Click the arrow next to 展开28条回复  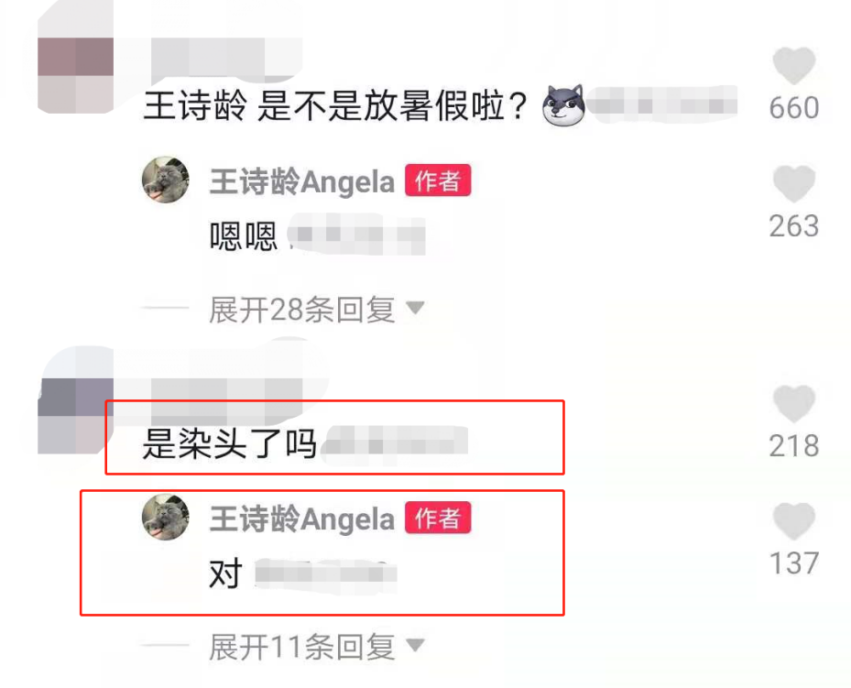(415, 308)
